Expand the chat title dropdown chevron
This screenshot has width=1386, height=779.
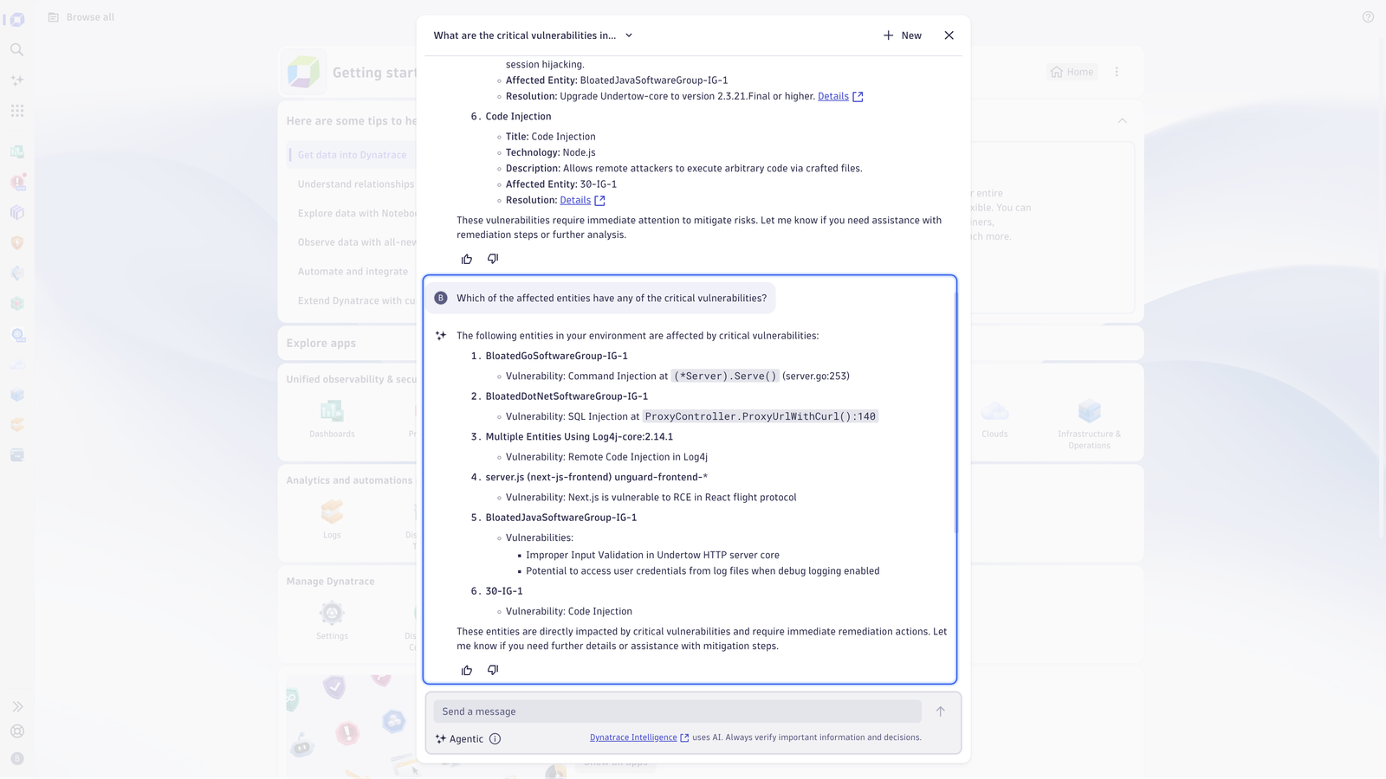click(629, 35)
